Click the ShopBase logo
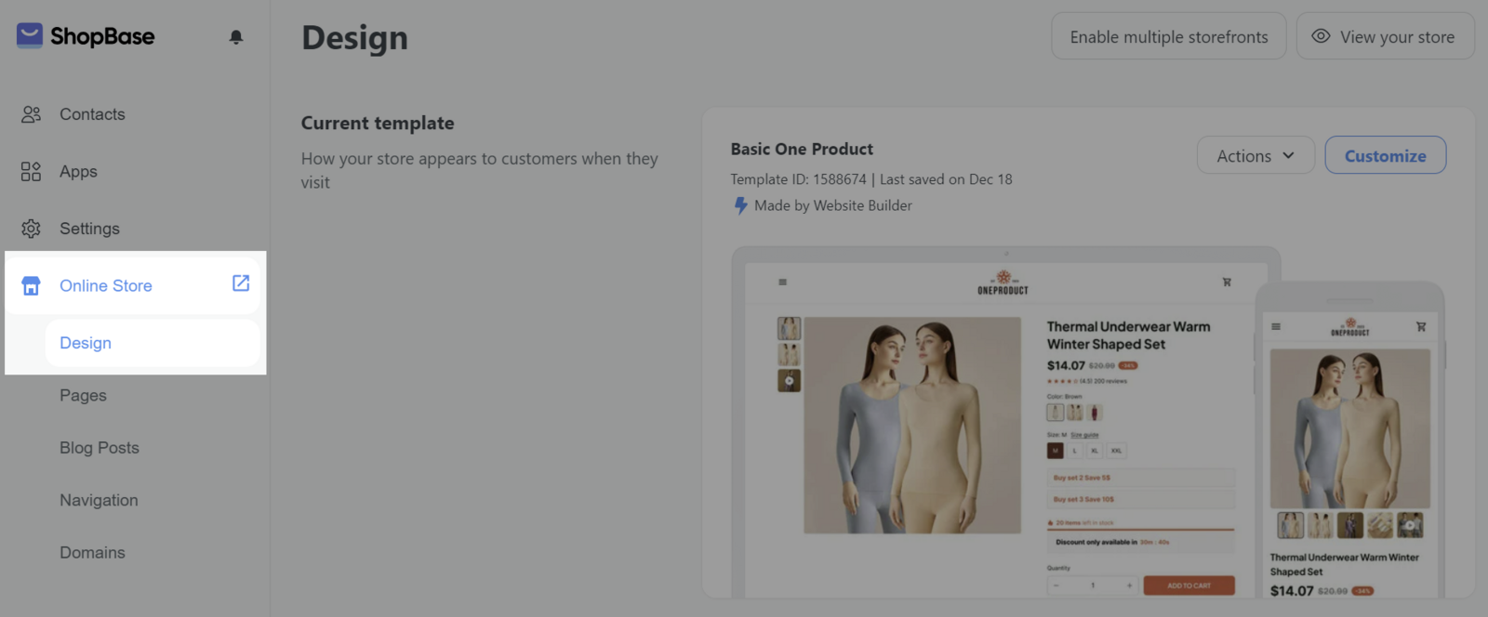The height and width of the screenshot is (617, 1488). tap(86, 36)
